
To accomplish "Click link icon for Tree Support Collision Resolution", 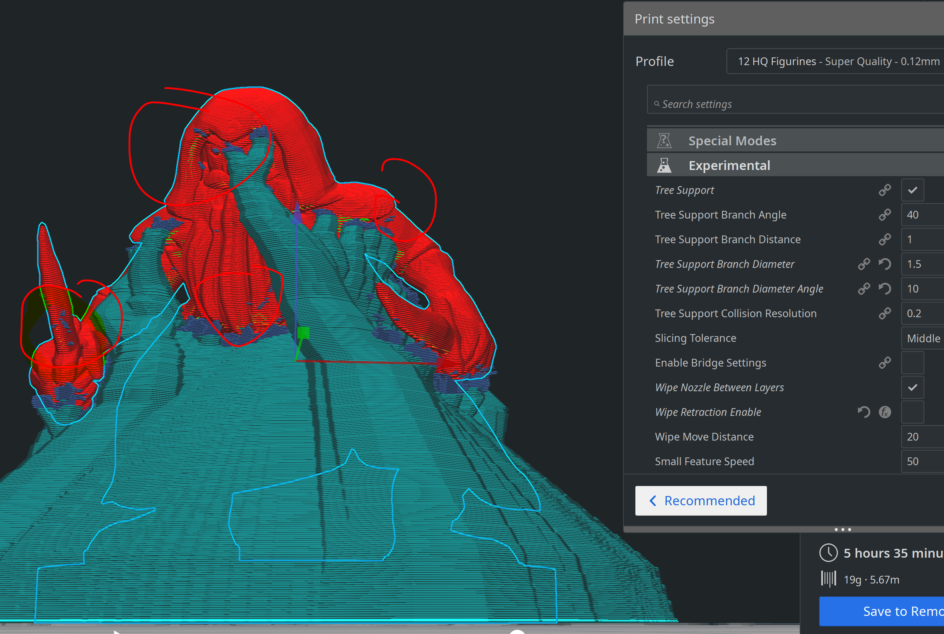I will pos(885,313).
